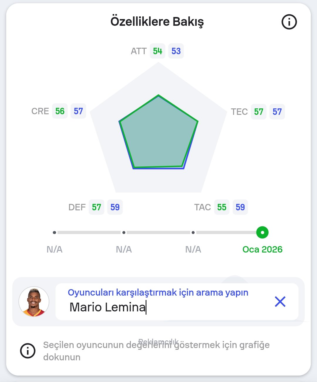Click Mario Lemina's player avatar photo
Screen dimensions: 317x382
coord(34,302)
